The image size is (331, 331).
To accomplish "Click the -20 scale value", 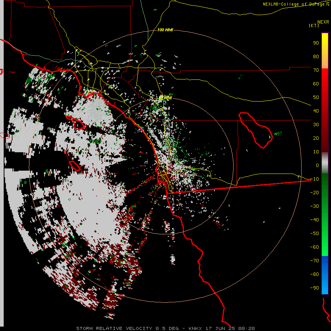I will (x=314, y=192).
